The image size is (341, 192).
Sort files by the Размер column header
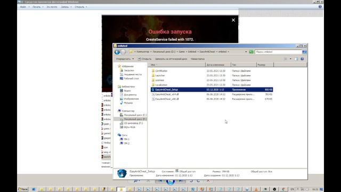pyautogui.click(x=265, y=65)
